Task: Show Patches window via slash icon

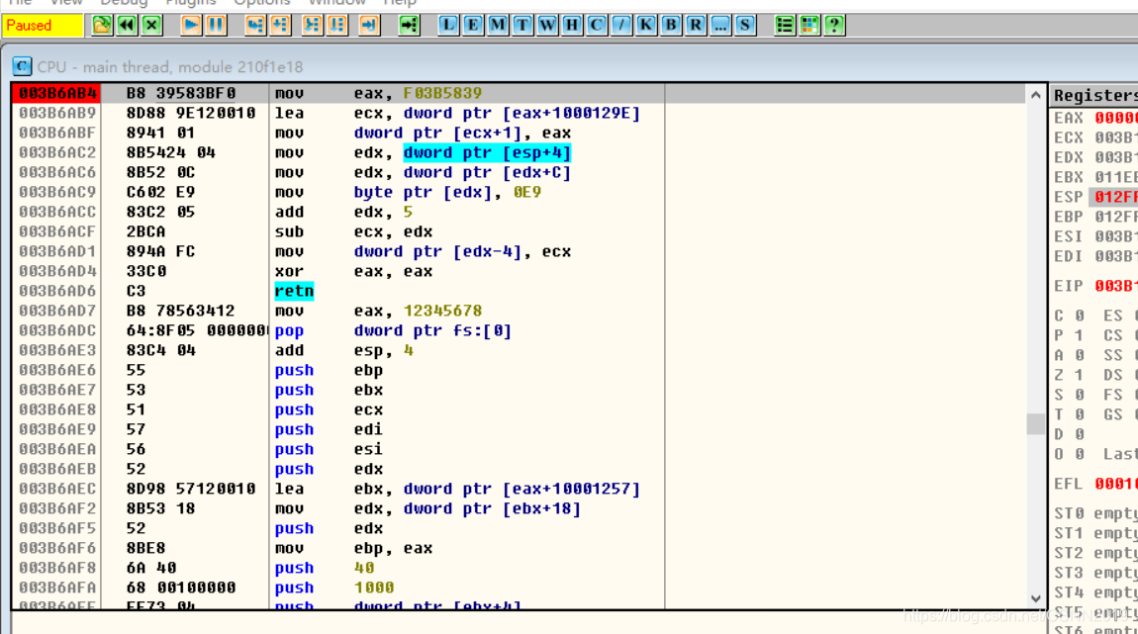Action: tap(621, 26)
